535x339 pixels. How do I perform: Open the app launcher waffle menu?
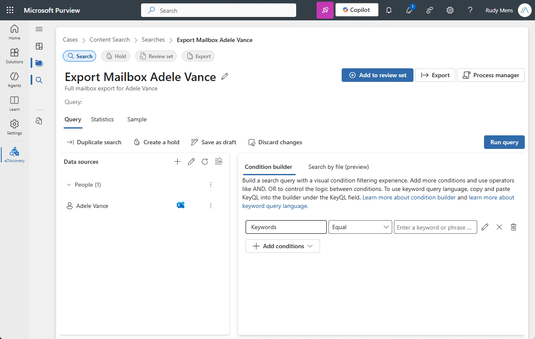pos(10,10)
